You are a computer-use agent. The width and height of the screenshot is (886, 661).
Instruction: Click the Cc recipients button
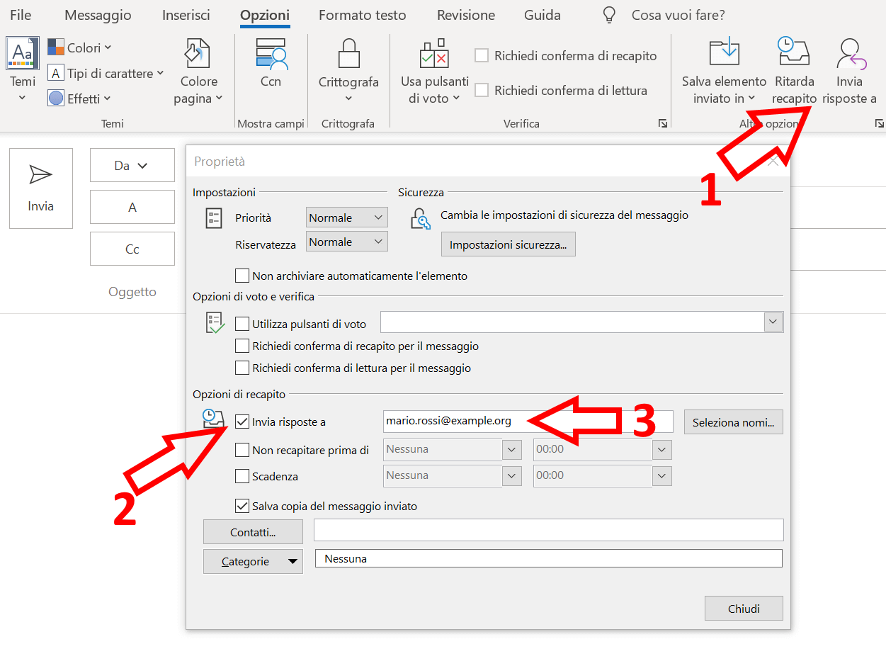[132, 249]
